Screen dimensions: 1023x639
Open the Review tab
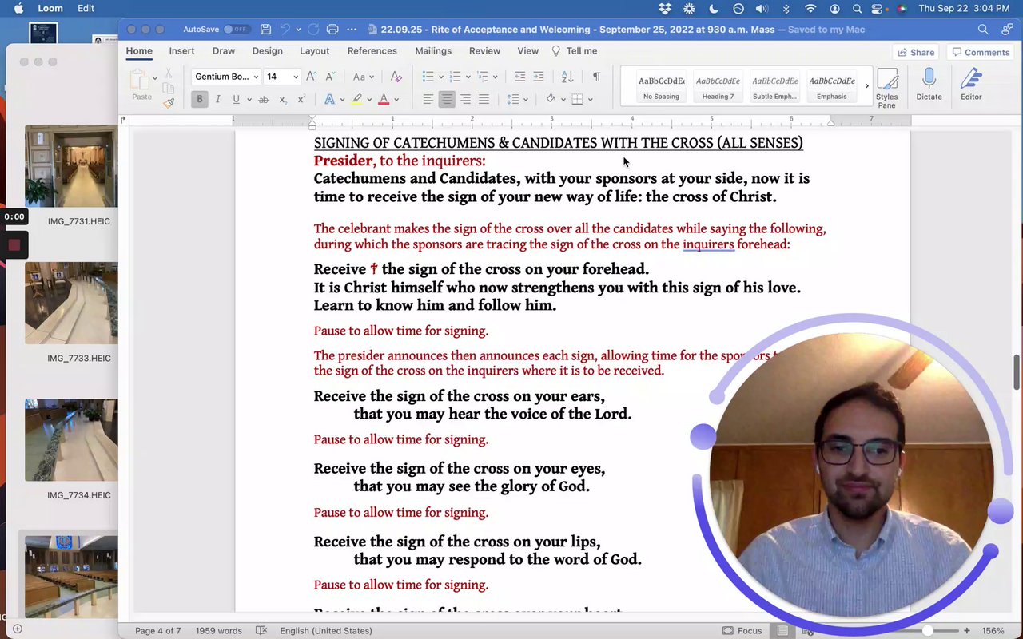[x=484, y=50]
